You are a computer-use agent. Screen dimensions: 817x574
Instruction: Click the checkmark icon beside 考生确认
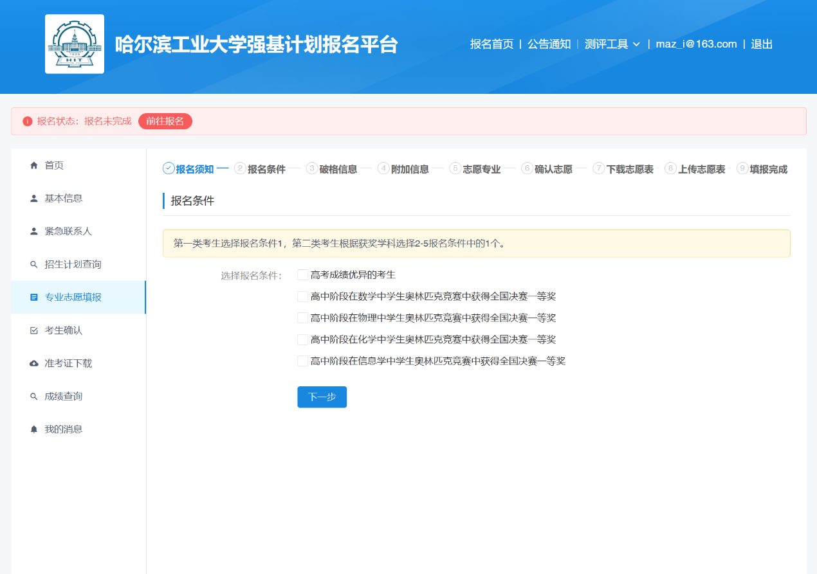pyautogui.click(x=34, y=330)
